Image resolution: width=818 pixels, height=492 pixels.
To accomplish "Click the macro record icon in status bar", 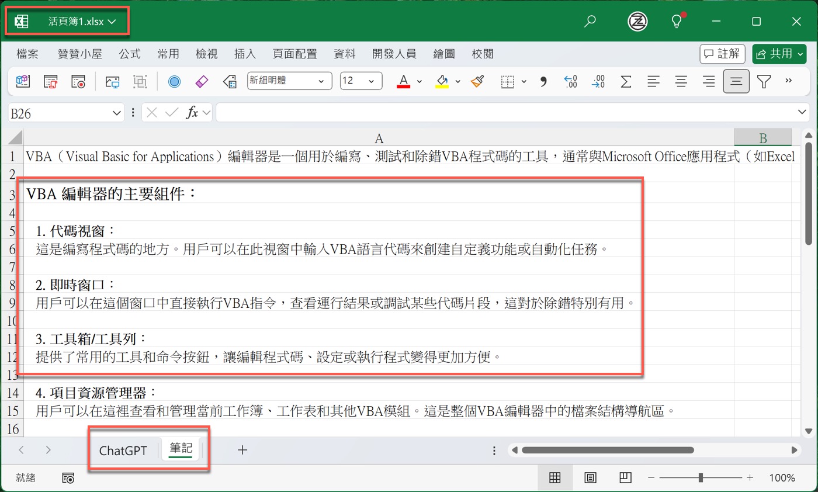I will pos(68,478).
